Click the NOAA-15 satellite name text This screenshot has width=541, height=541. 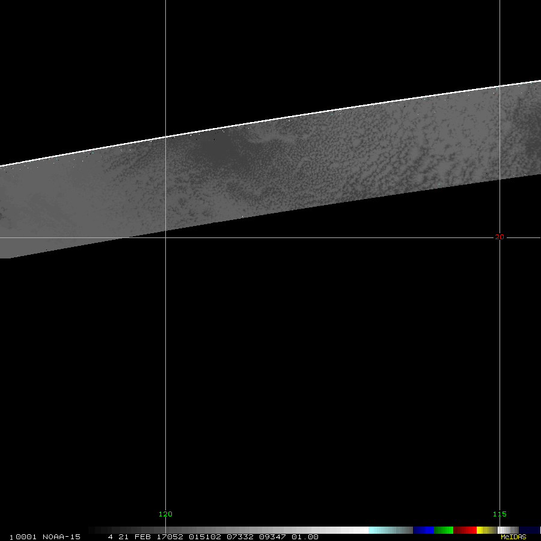coord(63,537)
